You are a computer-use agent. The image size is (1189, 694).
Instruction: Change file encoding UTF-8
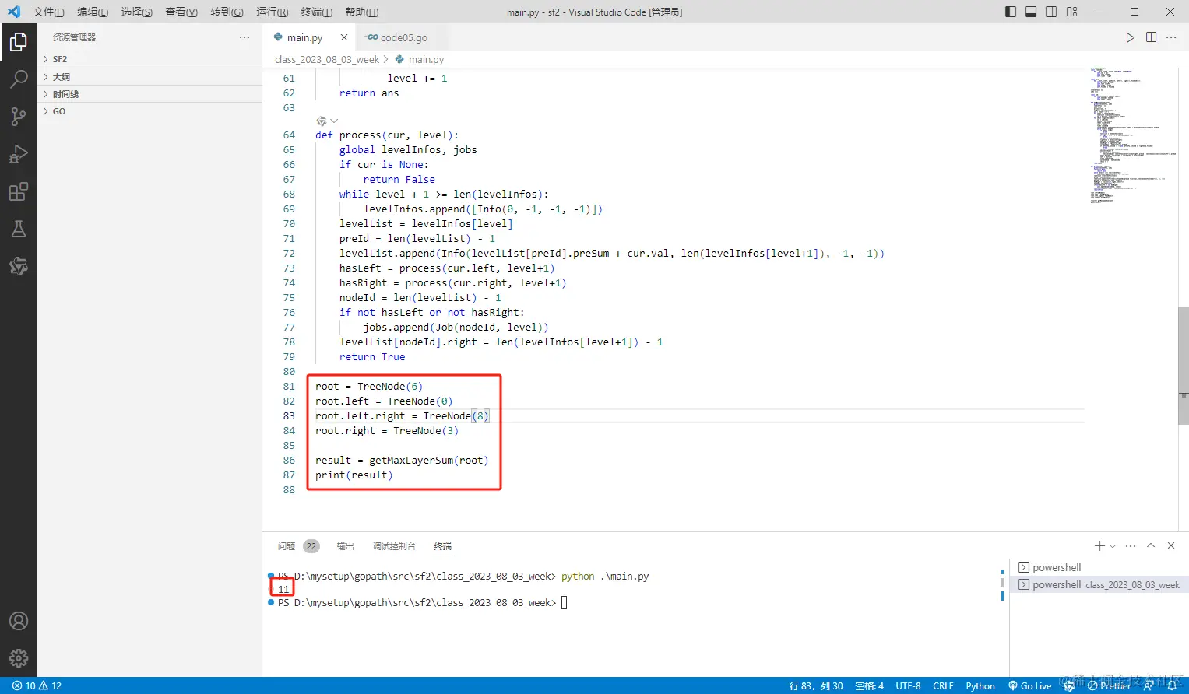point(908,685)
